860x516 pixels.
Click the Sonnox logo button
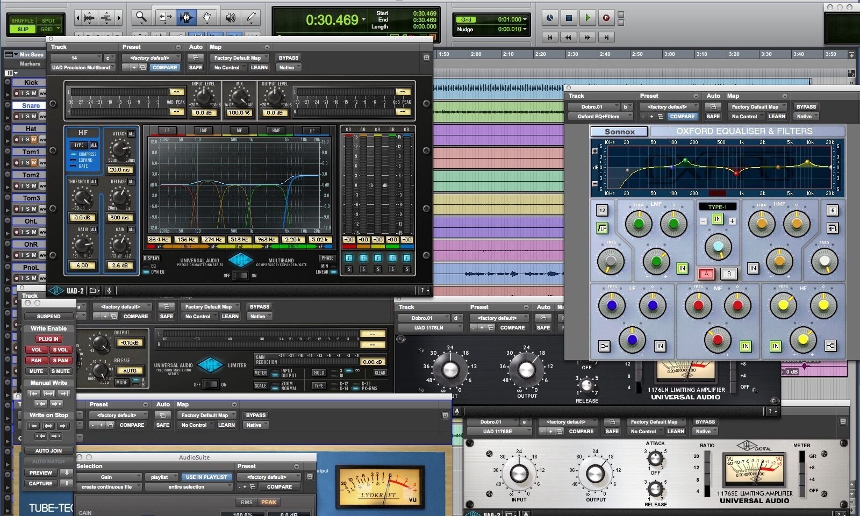(619, 132)
